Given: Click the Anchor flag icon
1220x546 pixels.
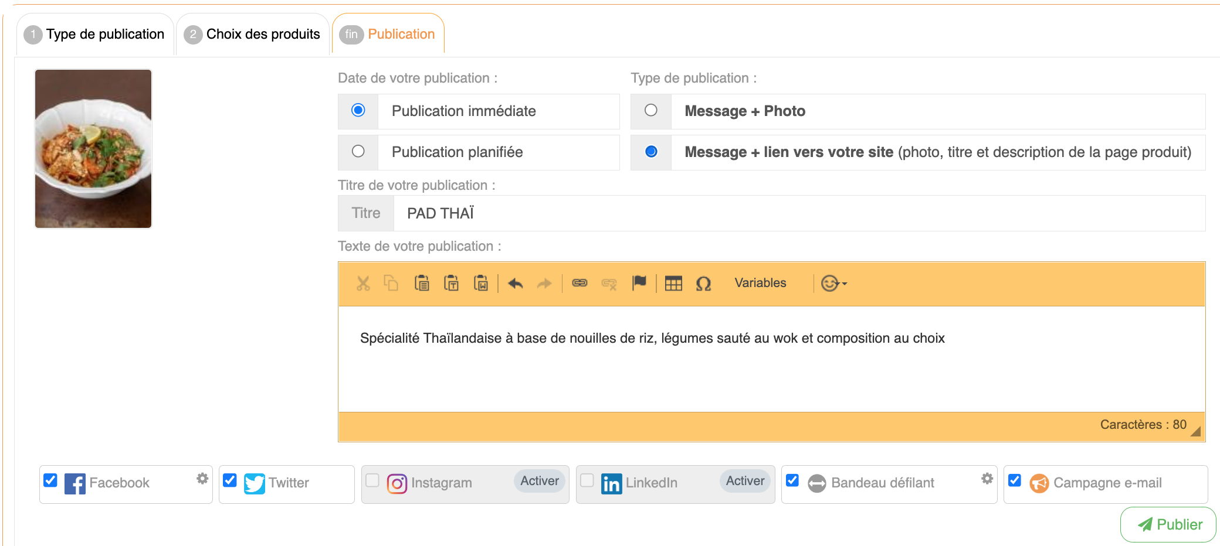Looking at the screenshot, I should pos(639,283).
